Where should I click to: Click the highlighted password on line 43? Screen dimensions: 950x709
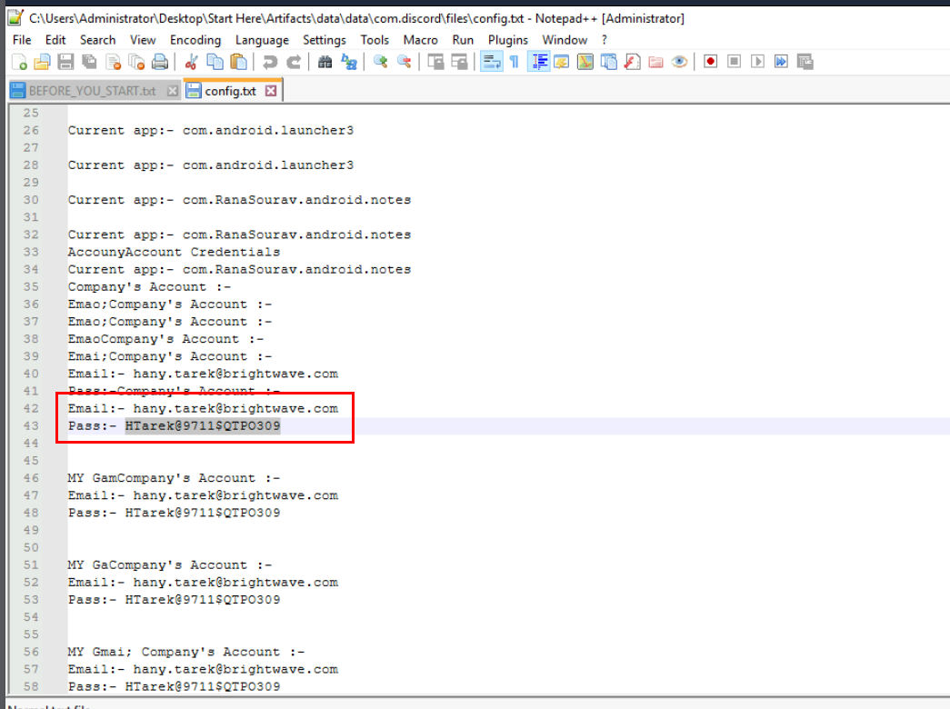click(x=203, y=426)
